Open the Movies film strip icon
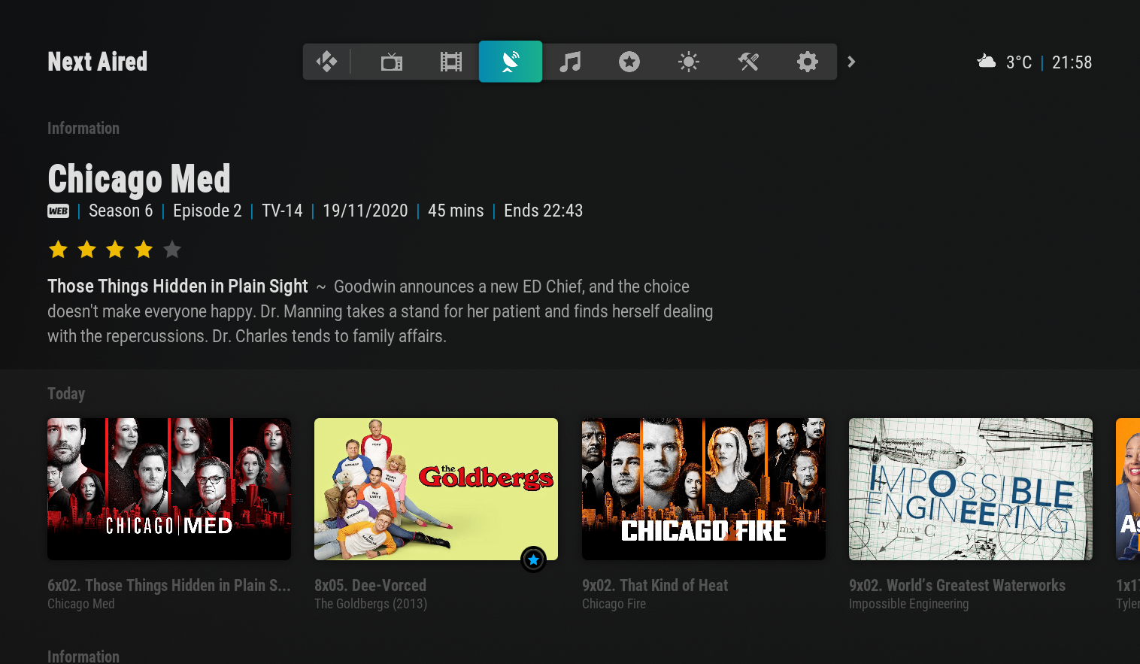1140x664 pixels. (451, 62)
